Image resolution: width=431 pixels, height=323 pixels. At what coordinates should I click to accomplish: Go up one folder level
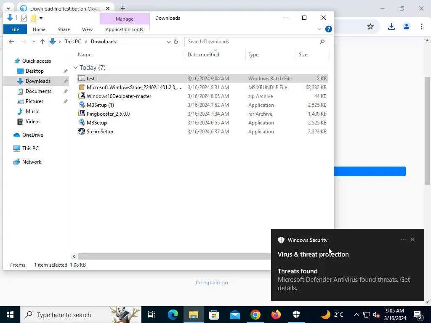coord(43,42)
